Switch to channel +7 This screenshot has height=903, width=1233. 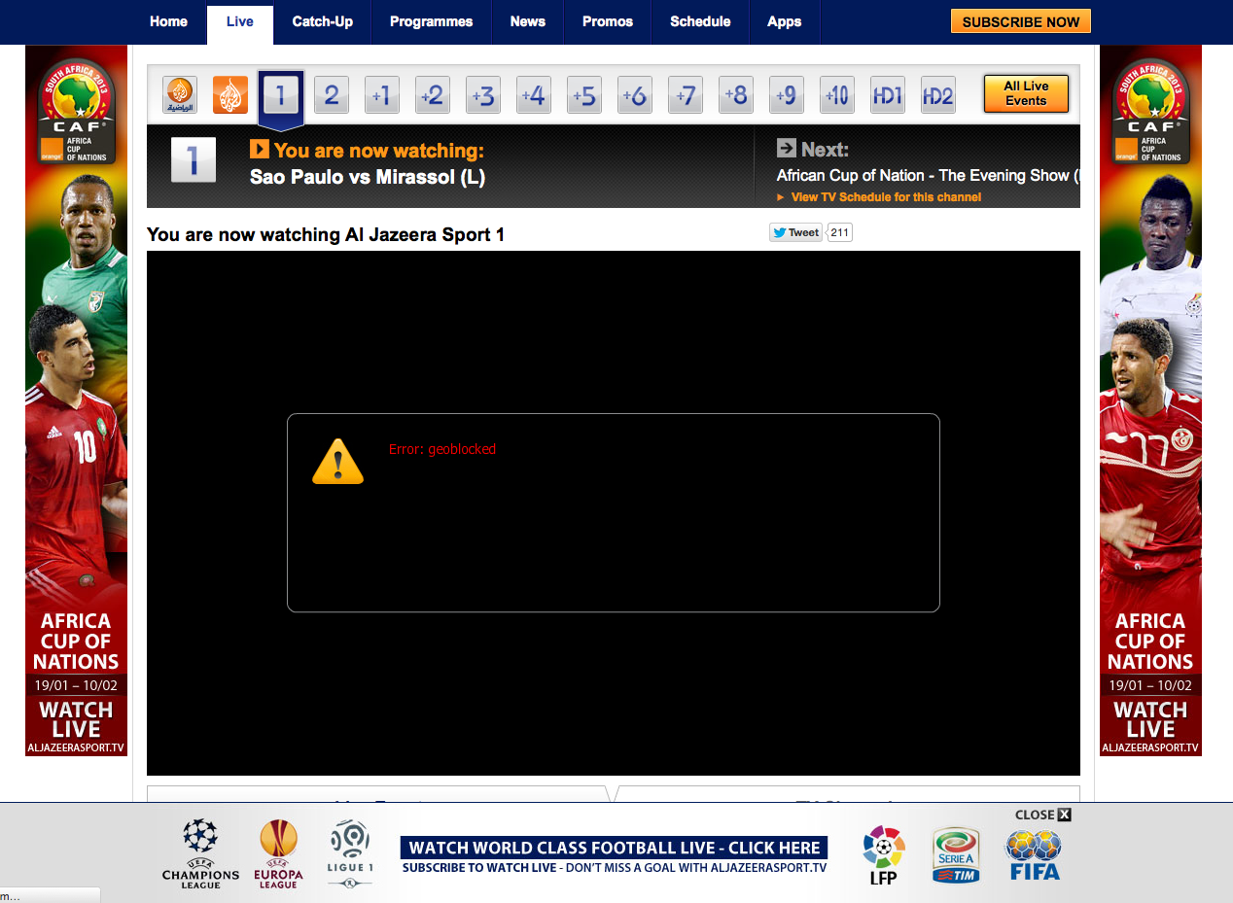point(686,95)
